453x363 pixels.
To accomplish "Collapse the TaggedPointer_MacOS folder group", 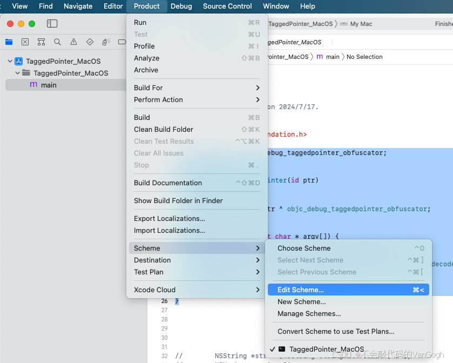I will click(x=17, y=73).
